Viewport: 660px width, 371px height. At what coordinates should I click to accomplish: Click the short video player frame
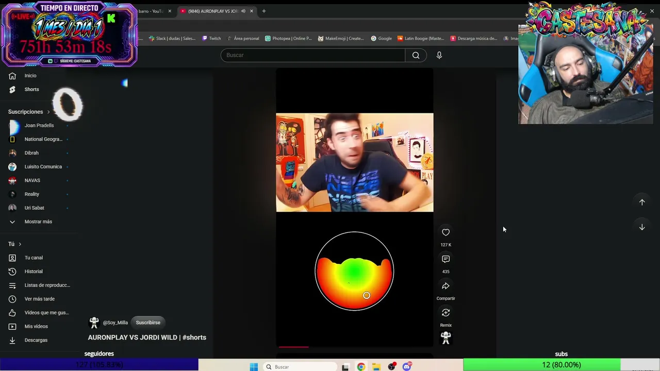coord(355,208)
